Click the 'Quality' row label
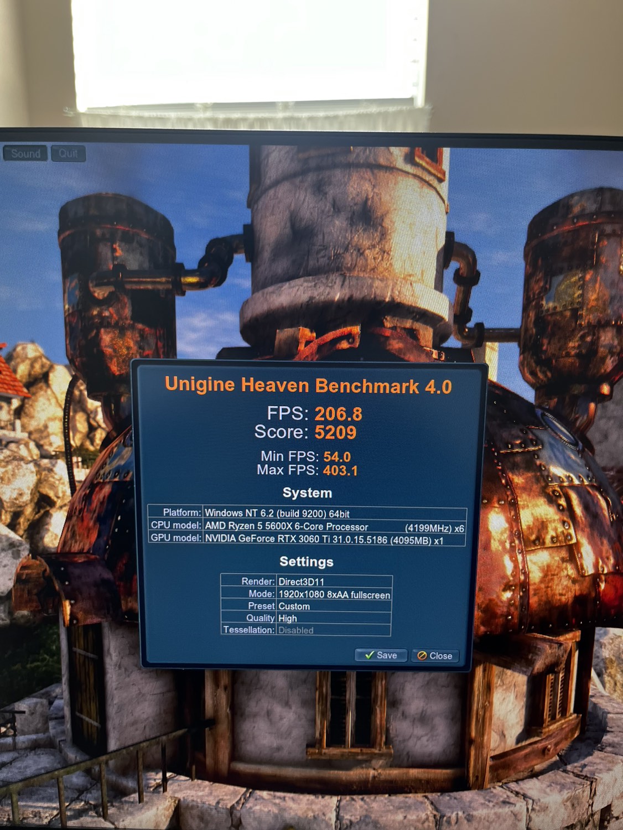This screenshot has height=830, width=623. pyautogui.click(x=261, y=618)
